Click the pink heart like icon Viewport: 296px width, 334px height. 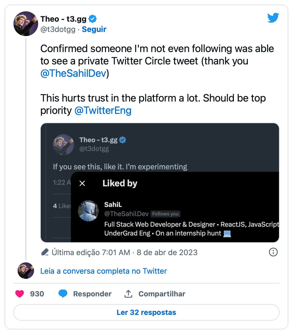(20, 294)
